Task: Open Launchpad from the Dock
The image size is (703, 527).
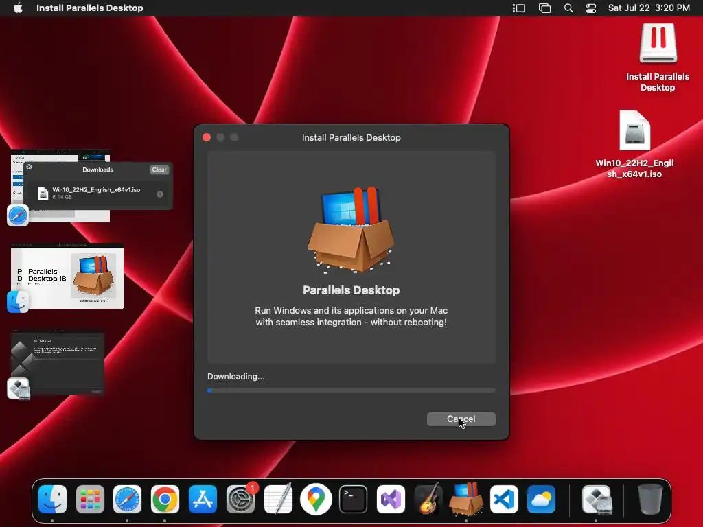Action: (90, 500)
